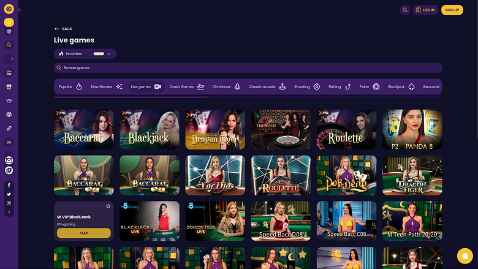Open the Thunder Roulette game thumbnail
The image size is (478, 269).
281,129
